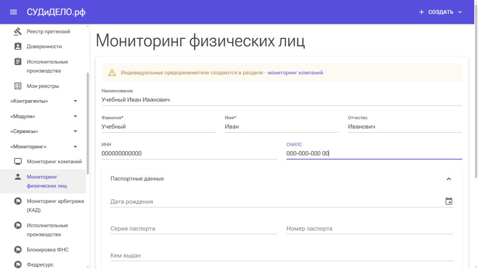Image resolution: width=478 pixels, height=269 pixels.
Task: Click the Номер паспорта field
Action: 370,229
